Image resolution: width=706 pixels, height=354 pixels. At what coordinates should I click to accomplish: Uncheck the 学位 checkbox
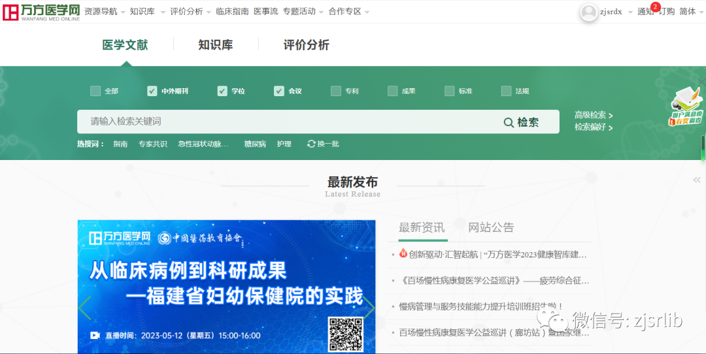222,91
